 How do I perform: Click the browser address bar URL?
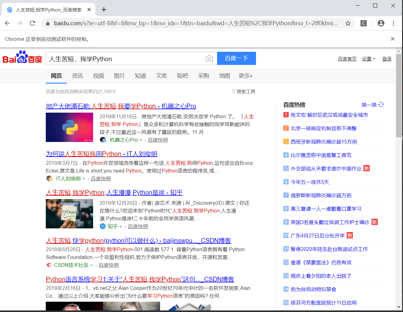coord(196,23)
